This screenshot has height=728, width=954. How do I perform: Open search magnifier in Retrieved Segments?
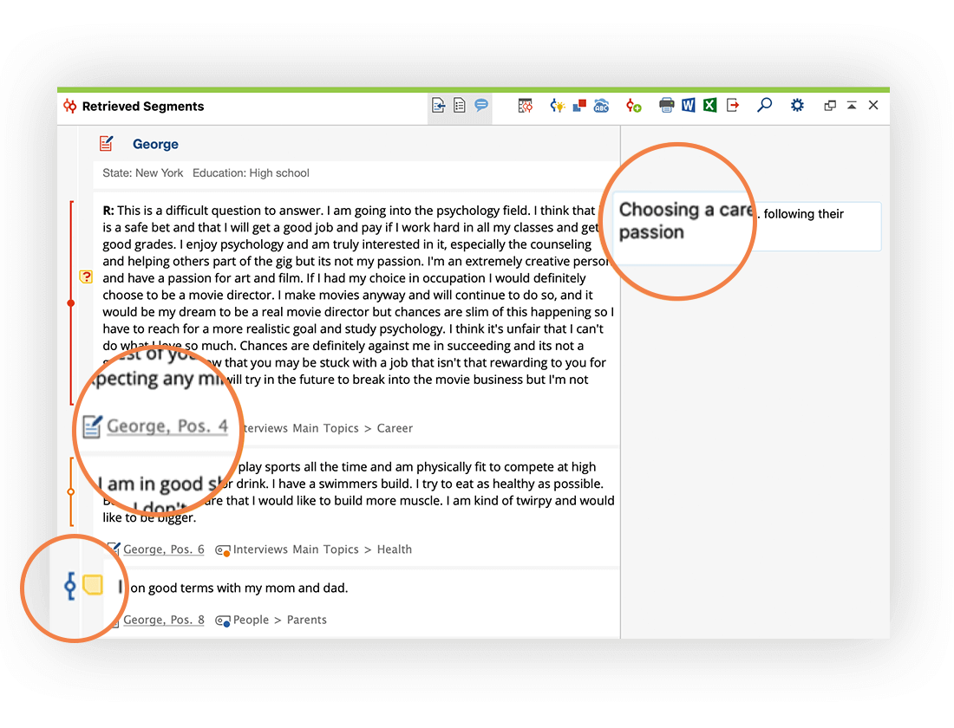764,106
